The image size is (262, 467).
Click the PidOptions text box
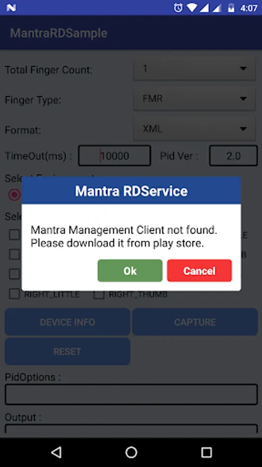(131, 394)
